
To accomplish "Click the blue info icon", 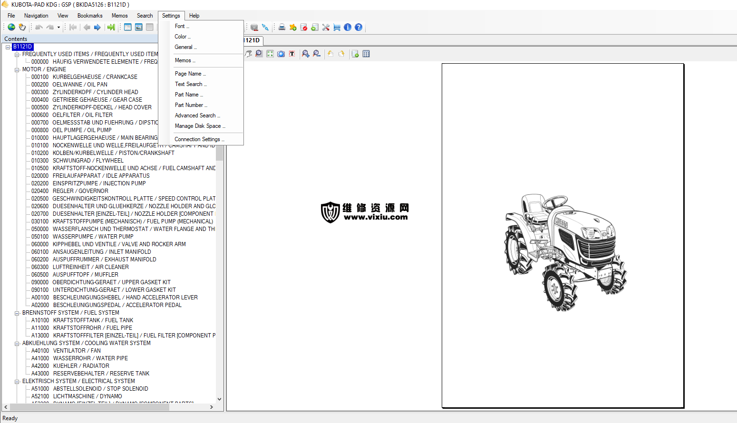I will 348,27.
